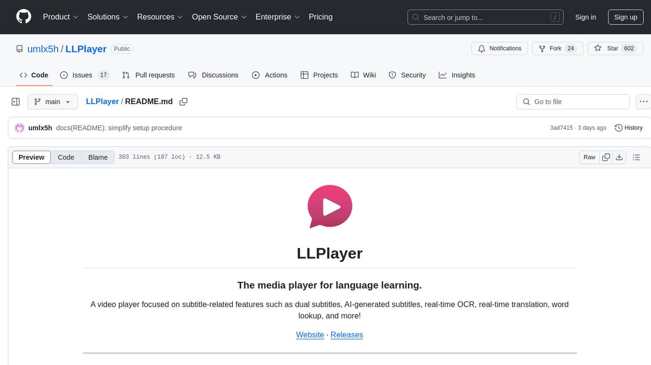This screenshot has height=365, width=651.
Task: Open the Releases link
Action: point(347,335)
